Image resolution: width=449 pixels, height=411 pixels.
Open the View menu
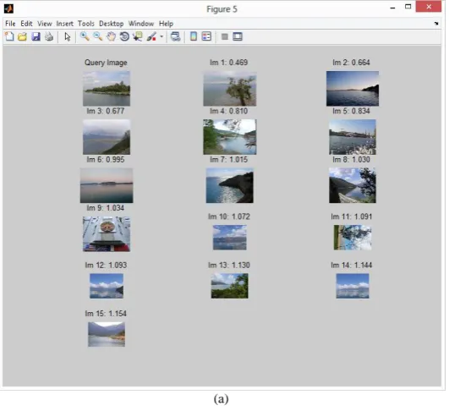click(x=45, y=24)
